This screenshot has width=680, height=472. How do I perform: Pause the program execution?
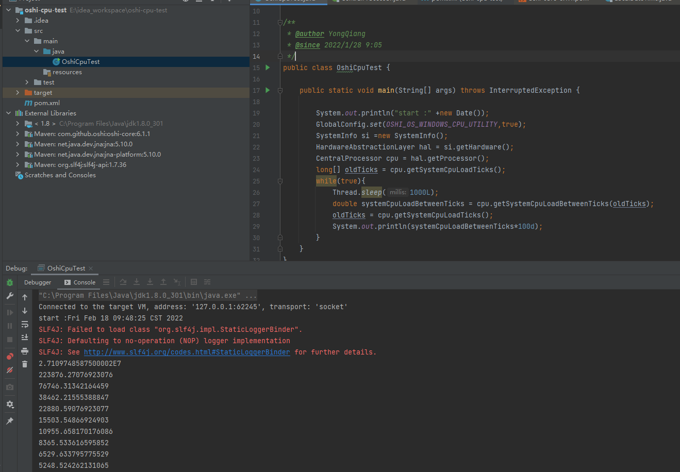click(10, 325)
